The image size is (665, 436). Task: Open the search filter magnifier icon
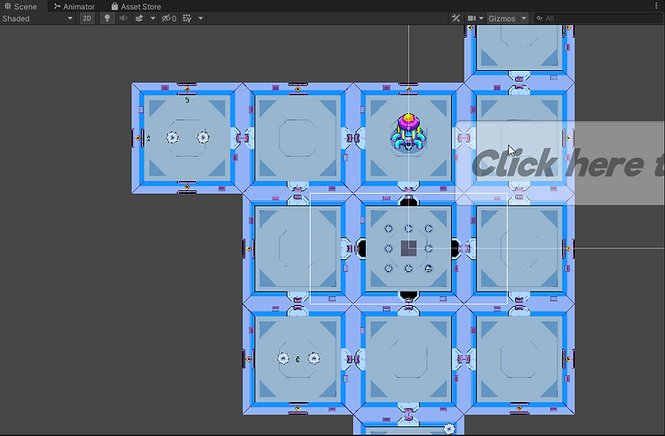click(539, 18)
